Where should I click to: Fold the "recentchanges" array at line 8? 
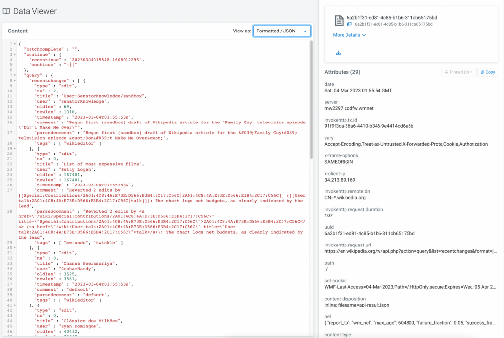pos(14,80)
